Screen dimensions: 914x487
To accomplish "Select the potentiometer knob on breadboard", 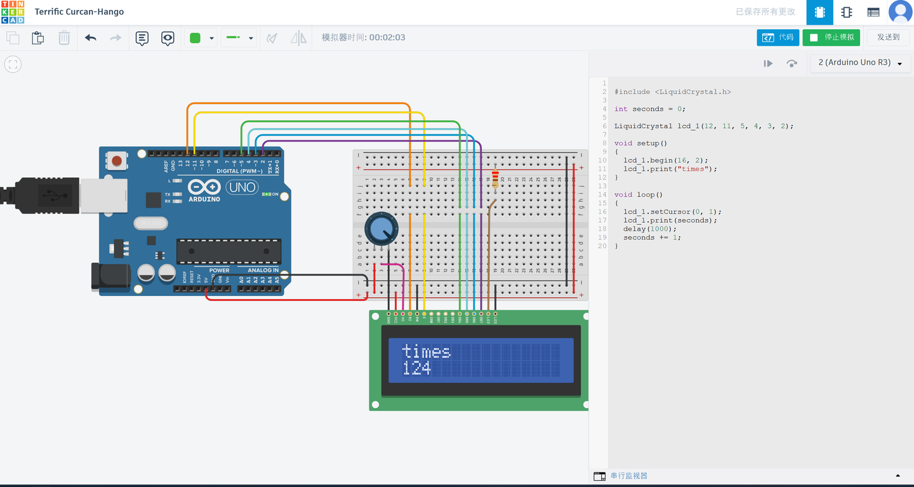I will point(381,230).
